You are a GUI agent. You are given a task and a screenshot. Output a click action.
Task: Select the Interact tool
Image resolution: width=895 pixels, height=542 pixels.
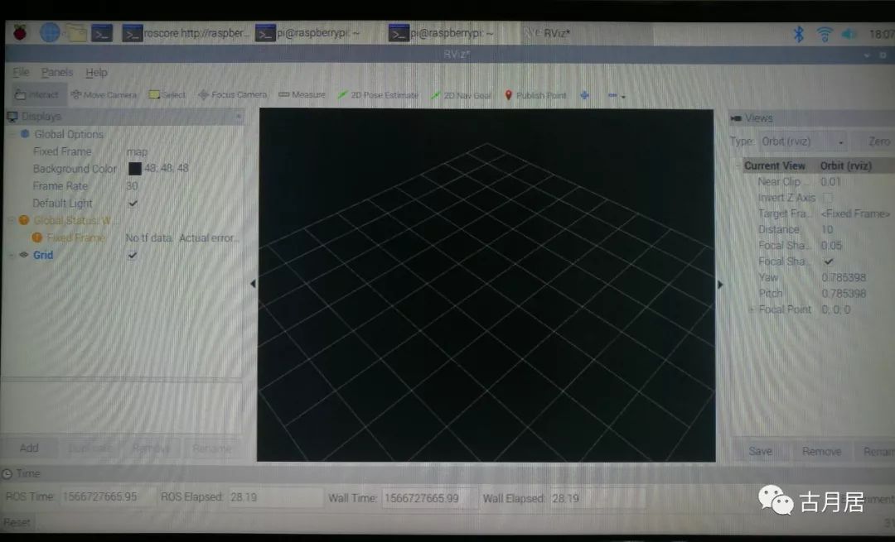point(36,94)
